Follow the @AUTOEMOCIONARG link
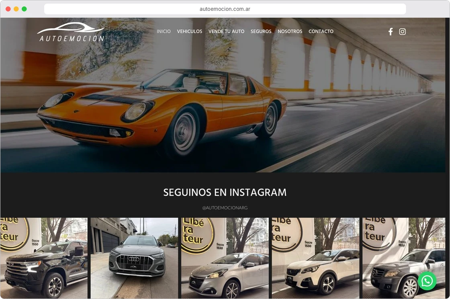 tap(225, 208)
